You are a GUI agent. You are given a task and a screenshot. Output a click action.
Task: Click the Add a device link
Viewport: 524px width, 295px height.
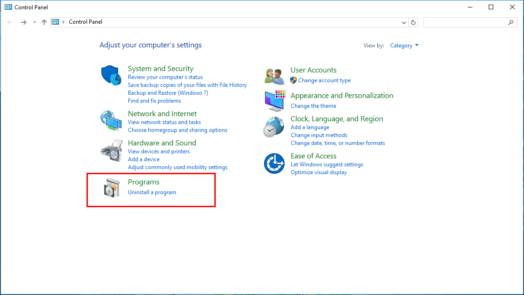click(144, 159)
